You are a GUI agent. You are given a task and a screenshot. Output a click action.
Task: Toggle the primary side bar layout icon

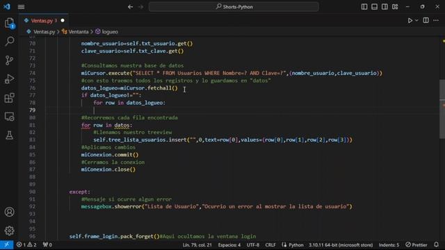click(364, 6)
